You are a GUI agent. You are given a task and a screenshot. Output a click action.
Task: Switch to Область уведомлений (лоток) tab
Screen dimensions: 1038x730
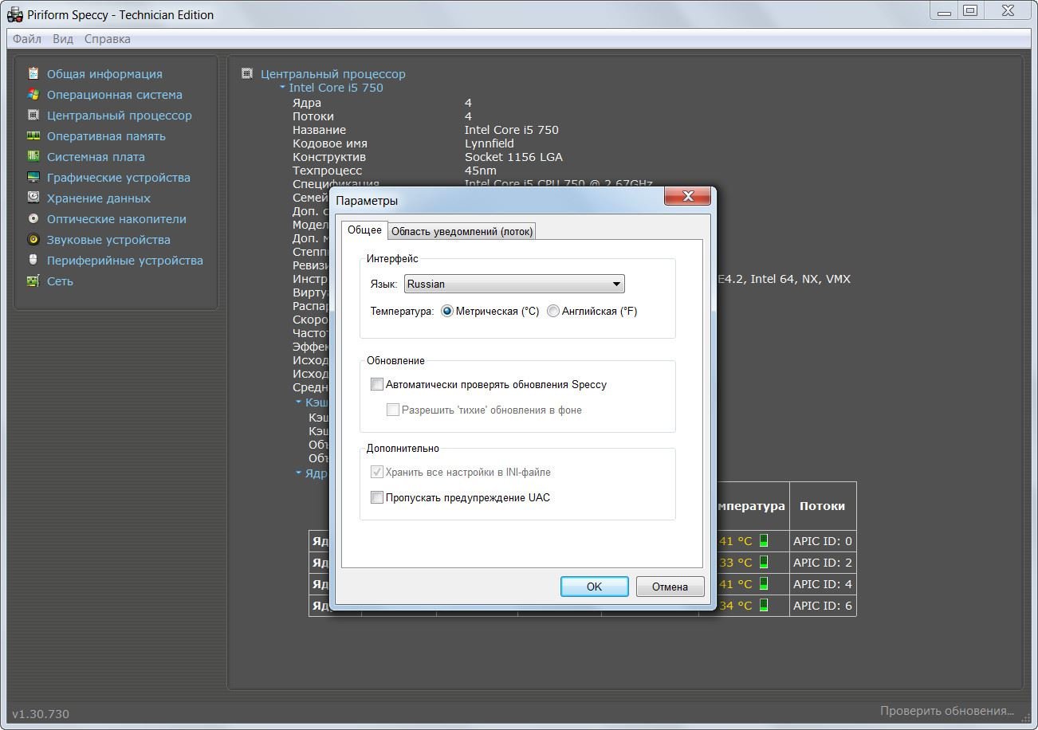[462, 231]
